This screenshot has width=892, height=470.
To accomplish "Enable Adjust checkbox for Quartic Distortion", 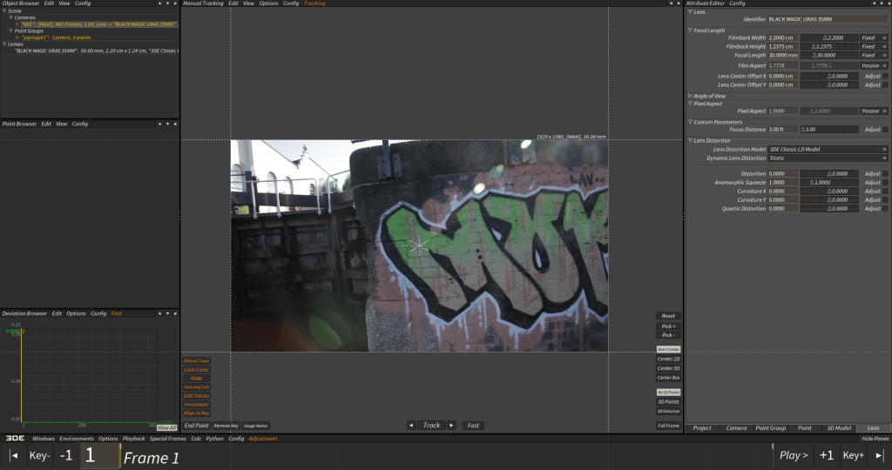I will (885, 209).
